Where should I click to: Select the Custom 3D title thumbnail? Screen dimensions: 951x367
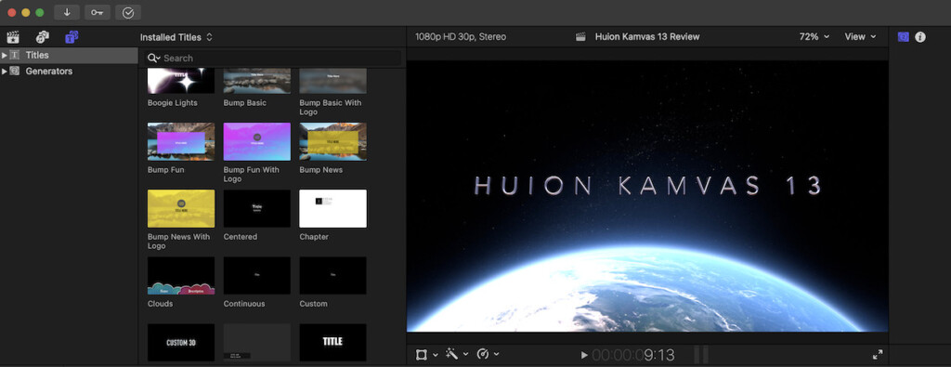[x=181, y=342]
